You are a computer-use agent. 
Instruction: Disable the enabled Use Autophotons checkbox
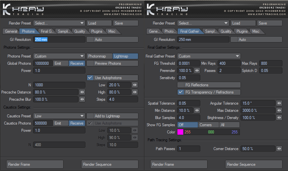point(90,78)
